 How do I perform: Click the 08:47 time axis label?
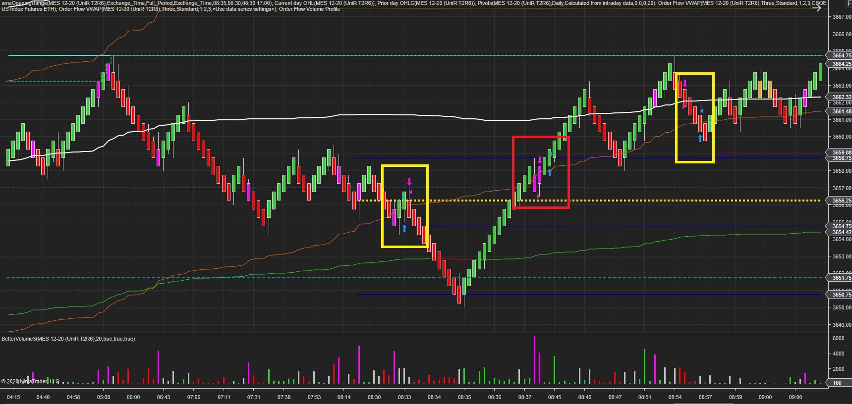click(x=615, y=397)
